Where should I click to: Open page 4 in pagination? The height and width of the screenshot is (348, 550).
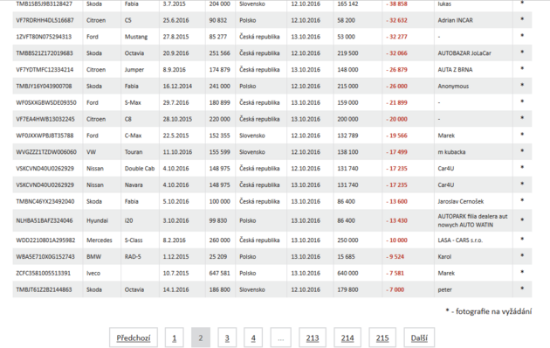click(x=253, y=338)
